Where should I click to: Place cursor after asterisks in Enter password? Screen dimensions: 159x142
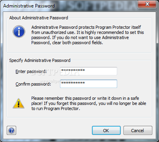85,71
